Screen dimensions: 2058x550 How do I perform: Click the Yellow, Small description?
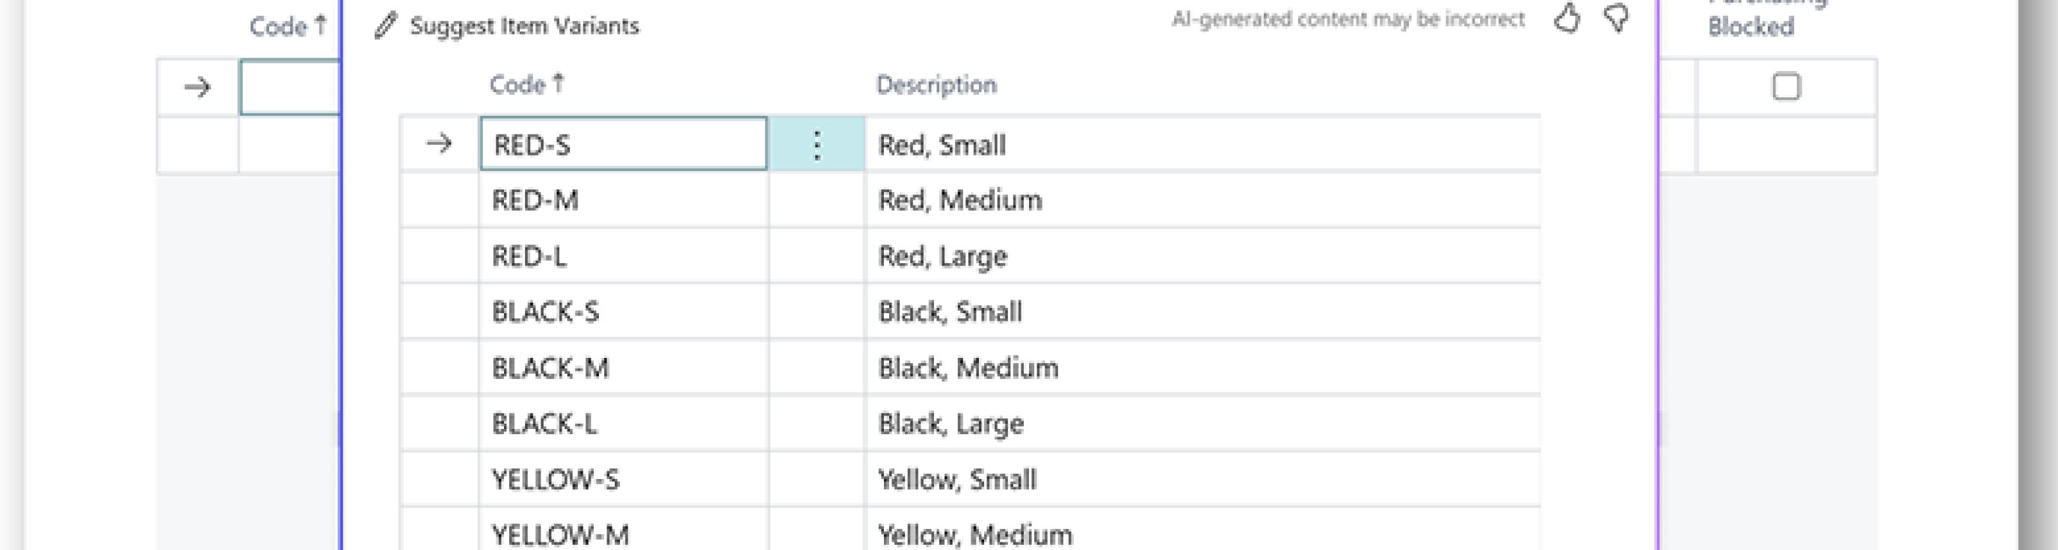click(956, 479)
